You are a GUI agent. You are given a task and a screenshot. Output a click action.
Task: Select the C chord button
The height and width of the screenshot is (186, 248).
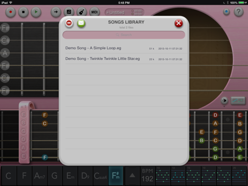(x=9, y=176)
